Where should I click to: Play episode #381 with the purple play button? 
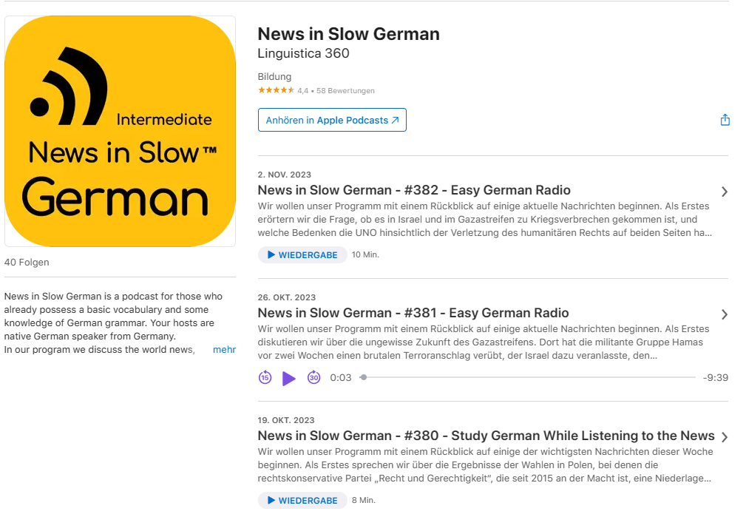tap(288, 379)
